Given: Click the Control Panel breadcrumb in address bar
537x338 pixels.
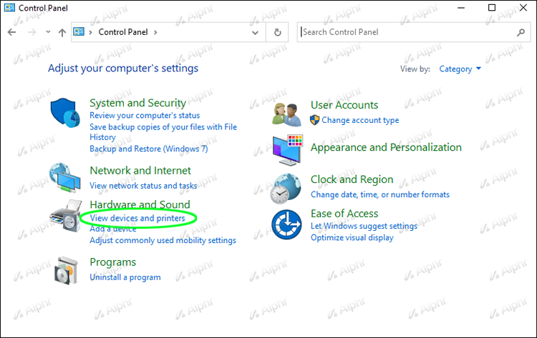Looking at the screenshot, I should 124,32.
